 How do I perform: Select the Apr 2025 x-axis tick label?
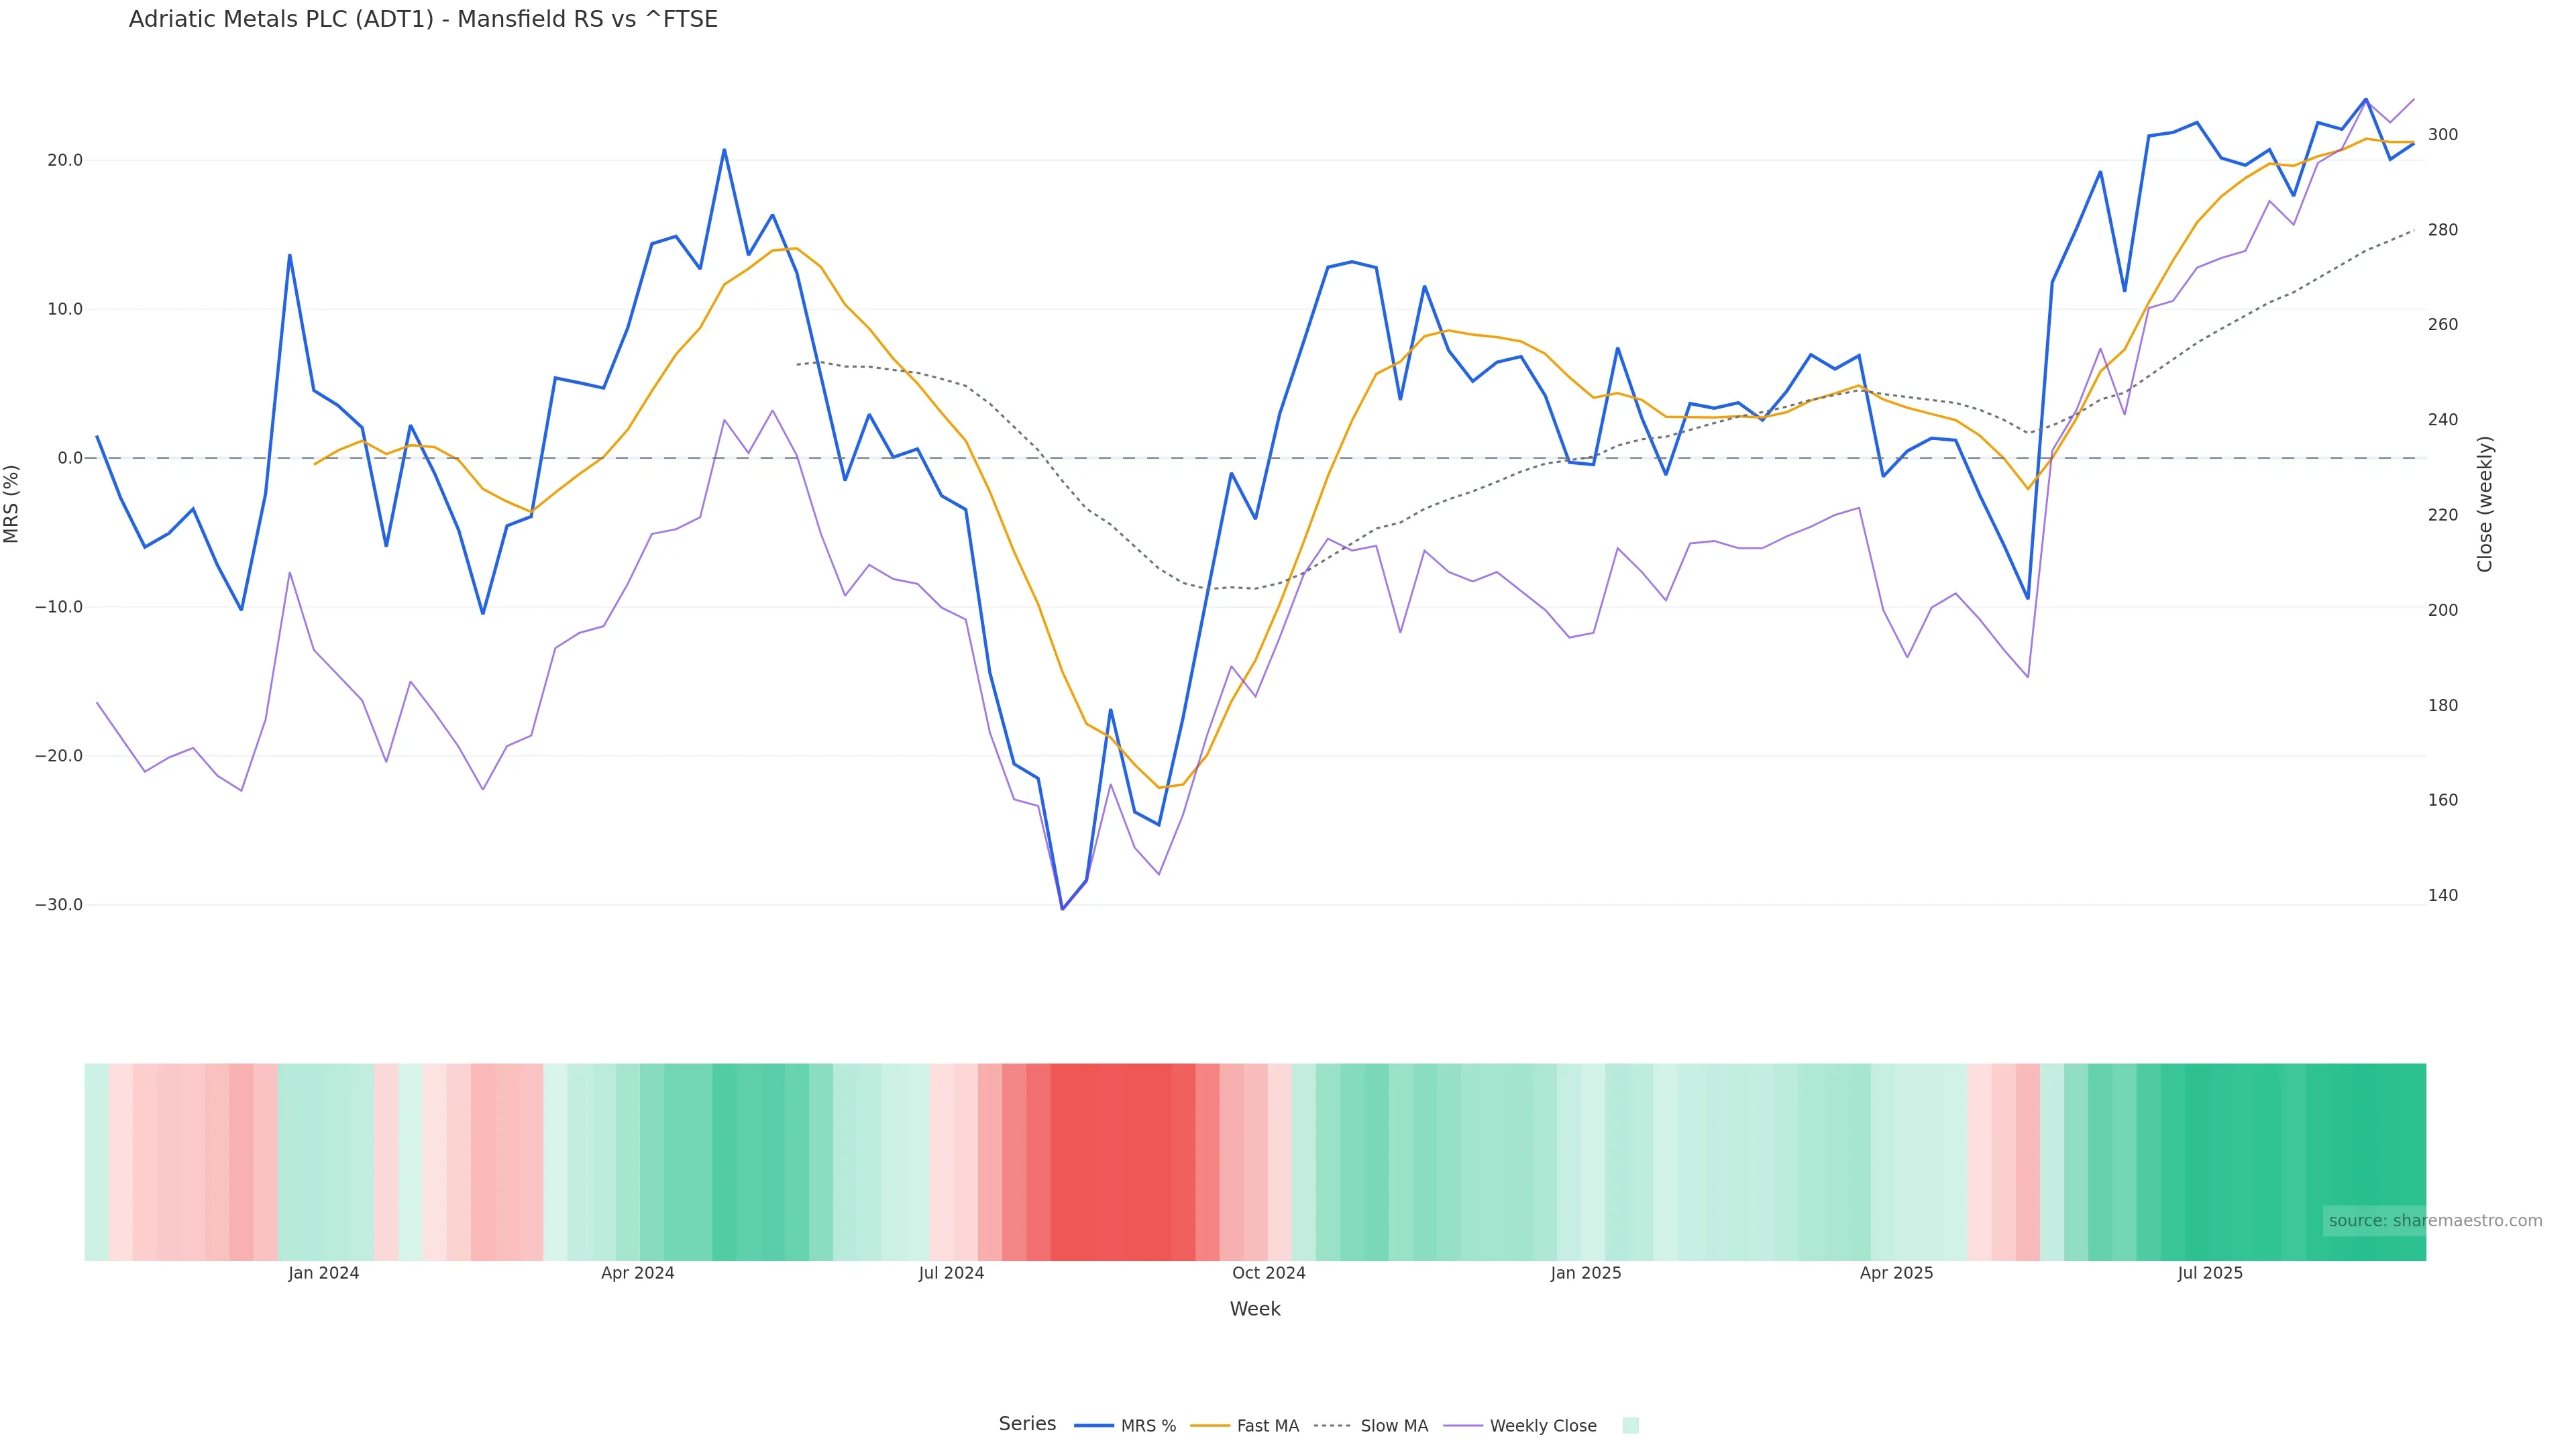[x=1896, y=1274]
